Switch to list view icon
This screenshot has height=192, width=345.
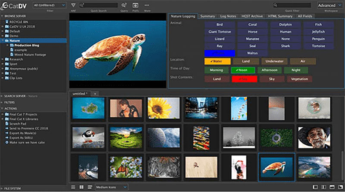73,187
